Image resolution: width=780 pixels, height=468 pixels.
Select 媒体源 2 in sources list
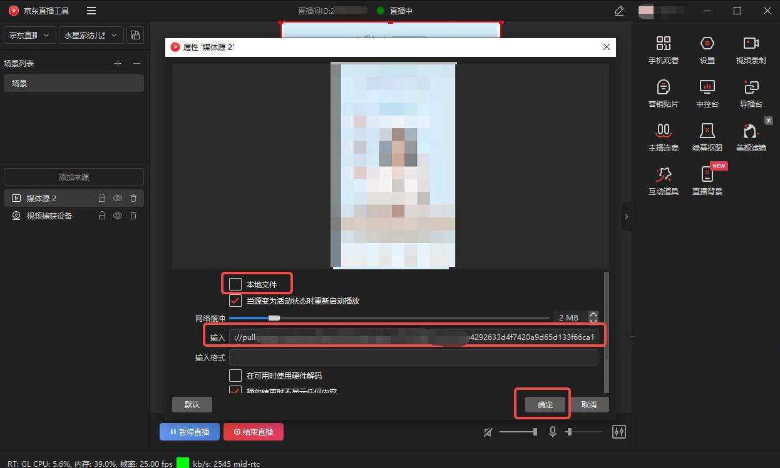point(74,198)
